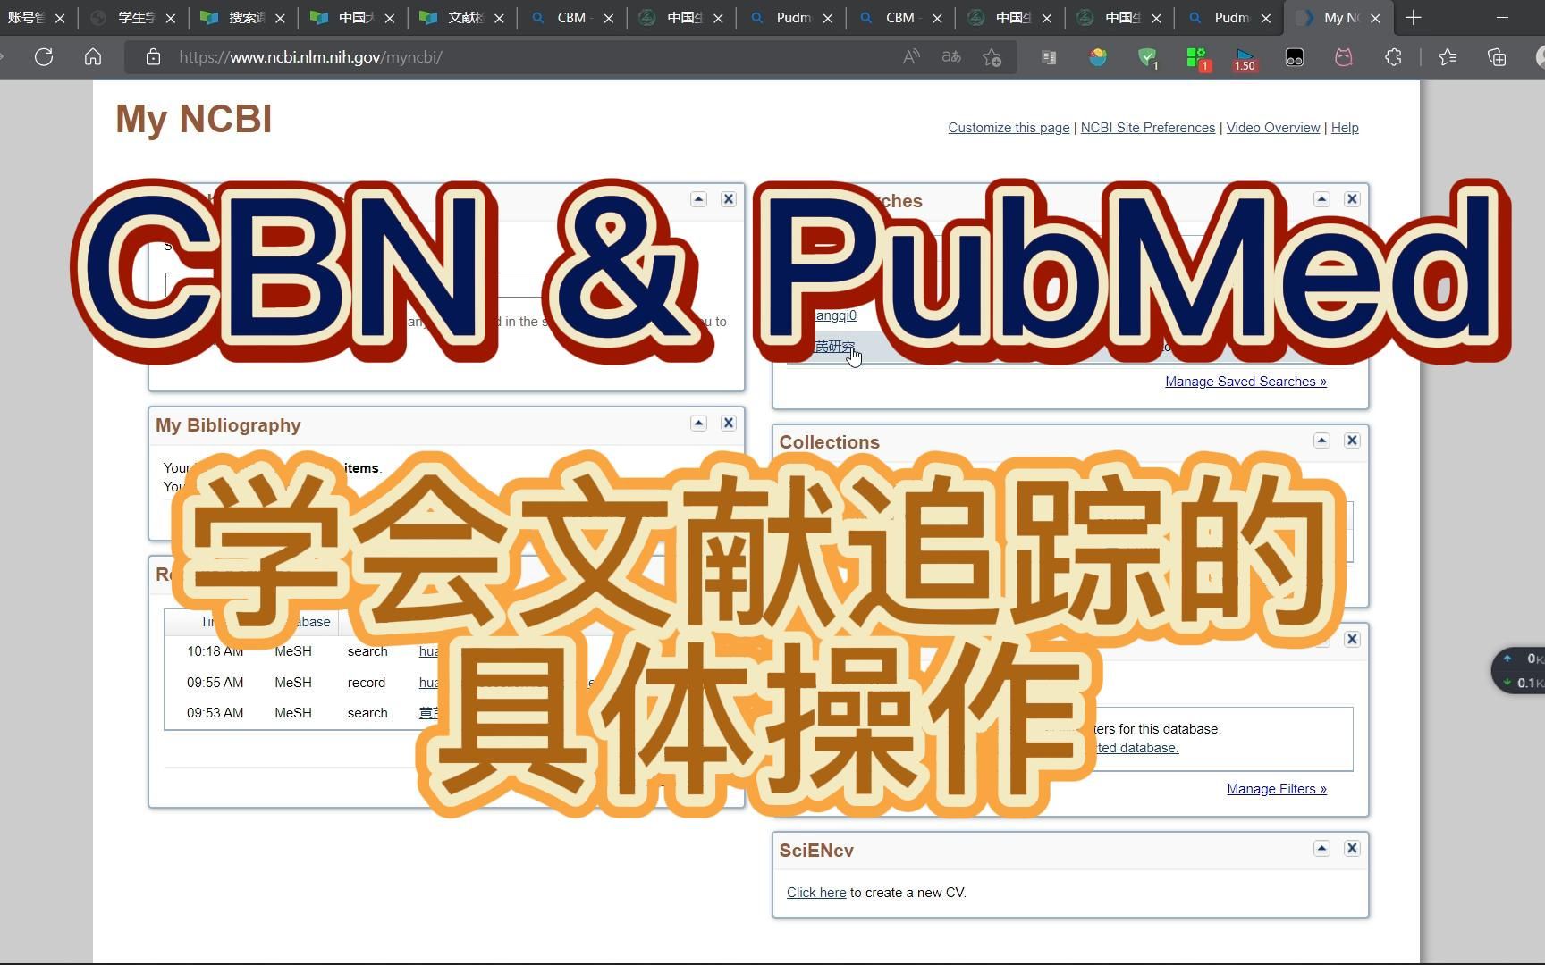The width and height of the screenshot is (1545, 965).
Task: Activate the Read aloud icon in toolbar
Action: pyautogui.click(x=910, y=56)
